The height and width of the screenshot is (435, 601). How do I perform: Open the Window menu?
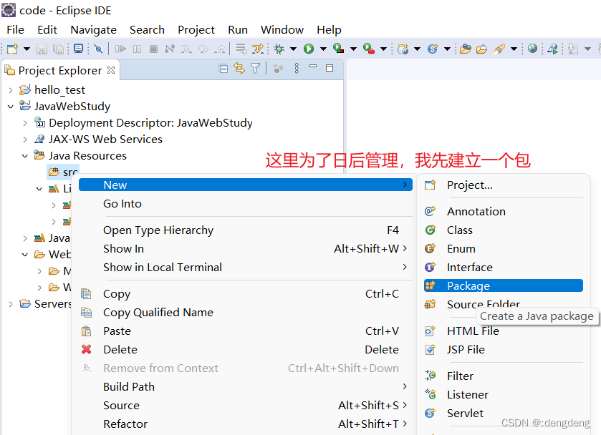coord(282,30)
